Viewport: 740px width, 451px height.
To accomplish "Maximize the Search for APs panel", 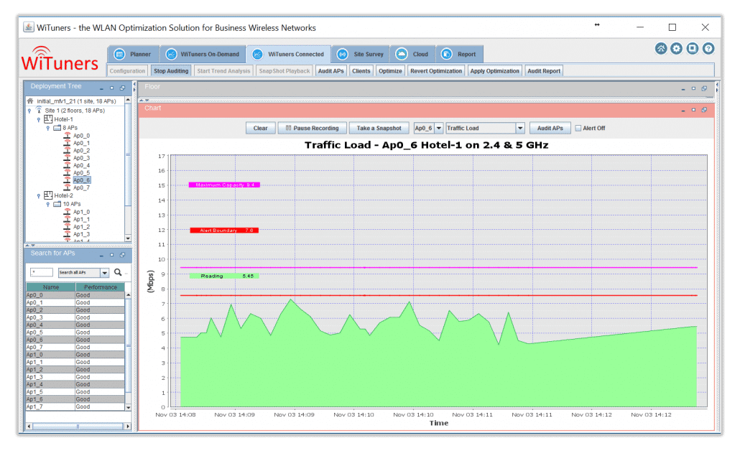I will (112, 255).
